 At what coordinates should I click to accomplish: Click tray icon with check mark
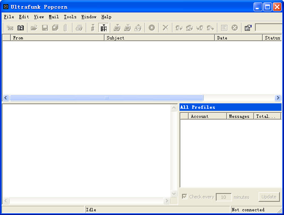127,28
